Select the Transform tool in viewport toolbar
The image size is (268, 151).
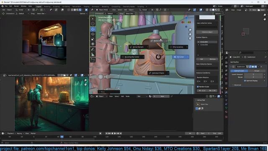(93, 44)
